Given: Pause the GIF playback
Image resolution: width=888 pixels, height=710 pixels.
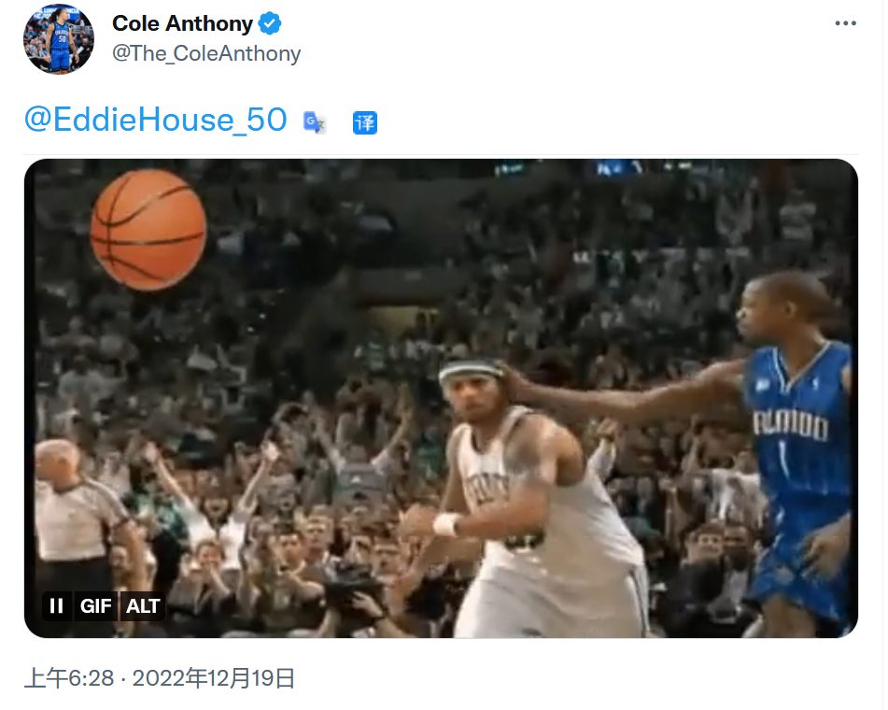Looking at the screenshot, I should (x=57, y=605).
